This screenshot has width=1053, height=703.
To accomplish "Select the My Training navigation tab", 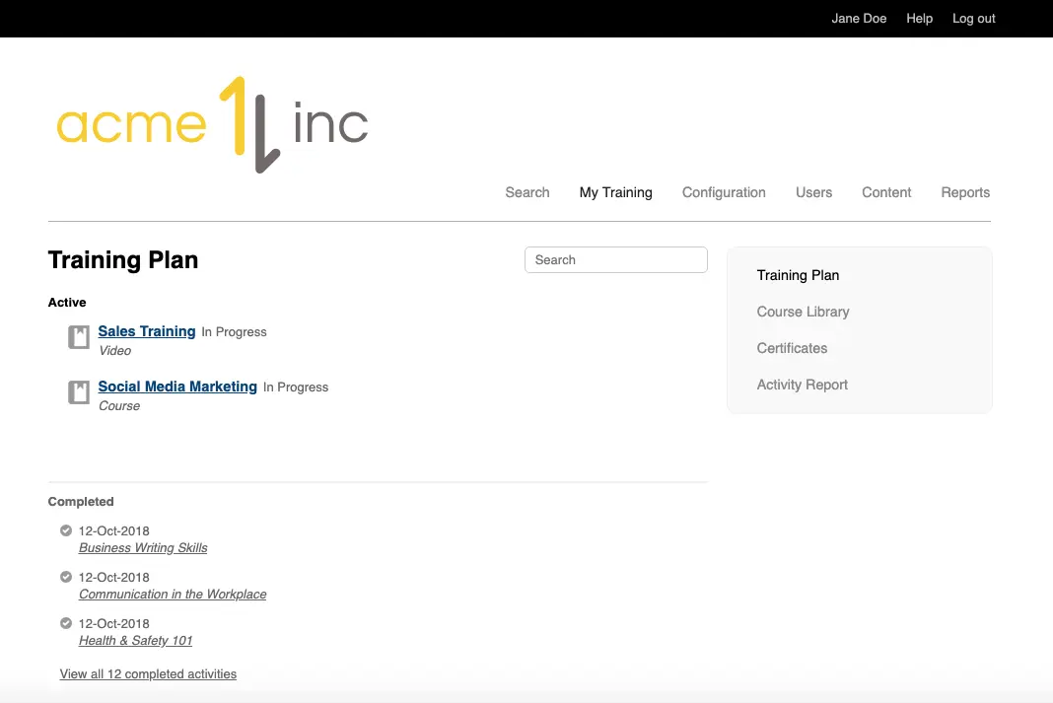I will [615, 192].
